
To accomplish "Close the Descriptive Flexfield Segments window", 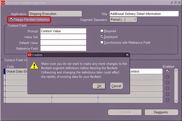I will [x=179, y=3].
